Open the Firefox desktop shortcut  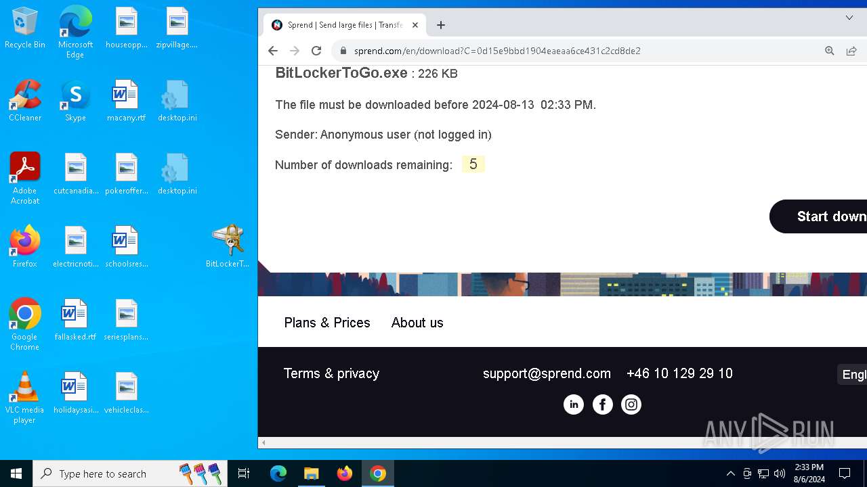(24, 247)
